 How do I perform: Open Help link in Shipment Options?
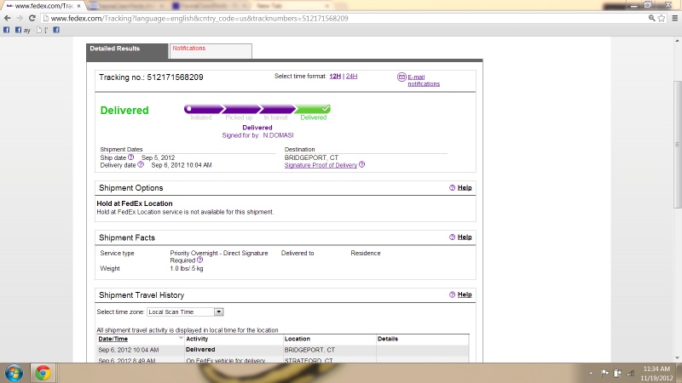(x=465, y=187)
